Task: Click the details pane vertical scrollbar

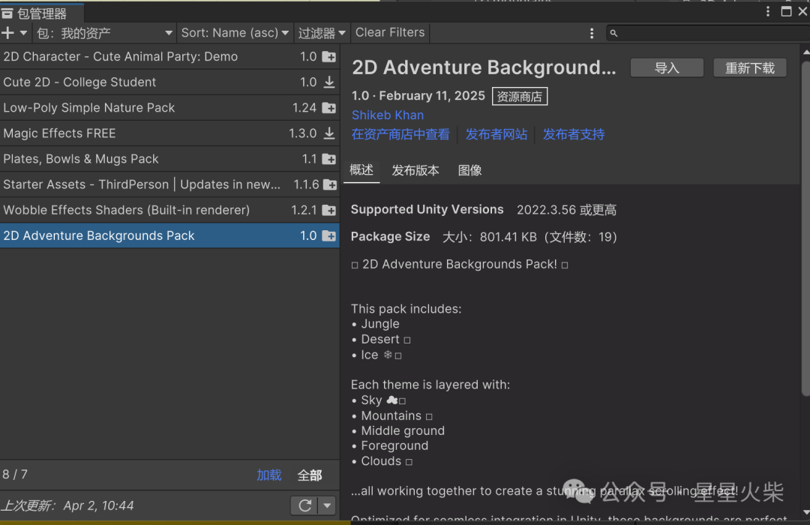Action: click(x=805, y=227)
